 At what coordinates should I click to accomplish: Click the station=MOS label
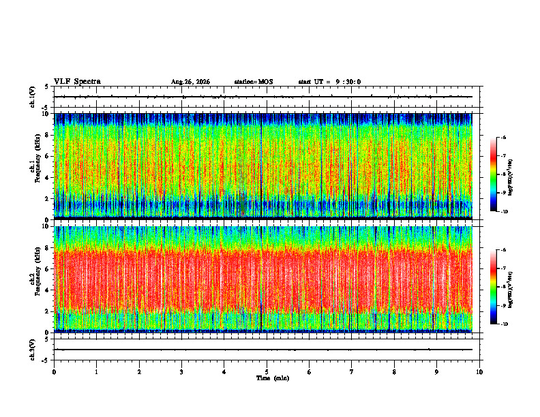254,82
